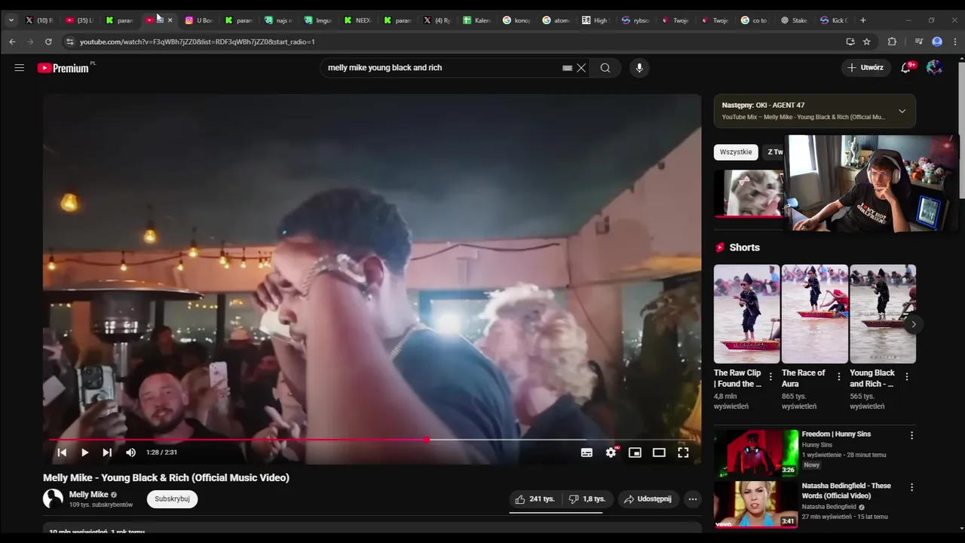Open the on-screen keyboard in search box
This screenshot has width=965, height=543.
point(567,68)
